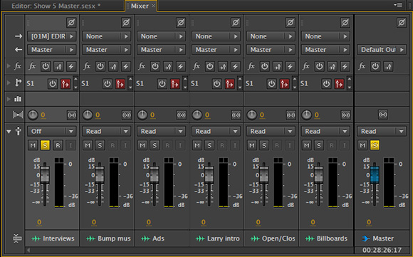Mute the Open/Clos track
The height and width of the screenshot is (257, 413).
point(252,145)
